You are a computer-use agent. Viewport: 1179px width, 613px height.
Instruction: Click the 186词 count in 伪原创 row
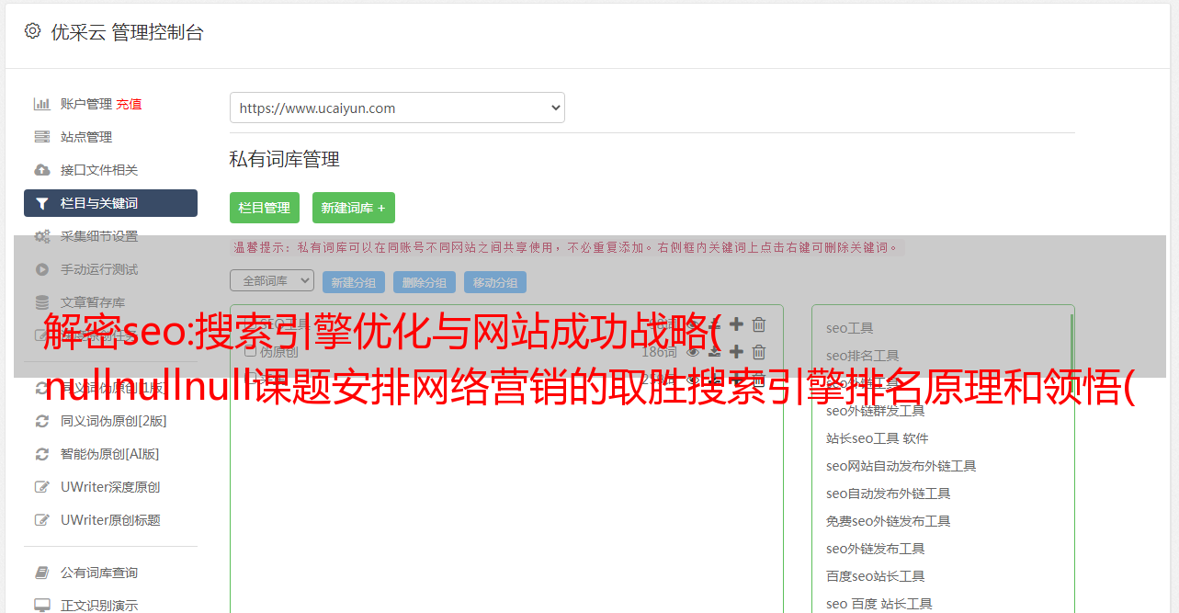[660, 352]
